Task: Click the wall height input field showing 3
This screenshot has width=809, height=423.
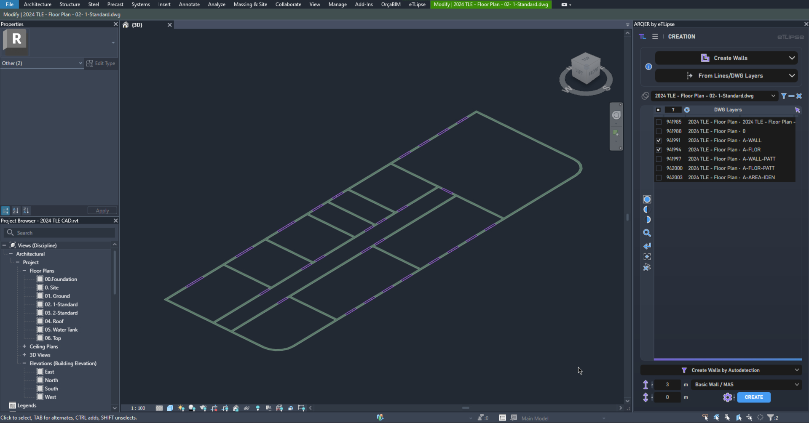Action: (667, 385)
